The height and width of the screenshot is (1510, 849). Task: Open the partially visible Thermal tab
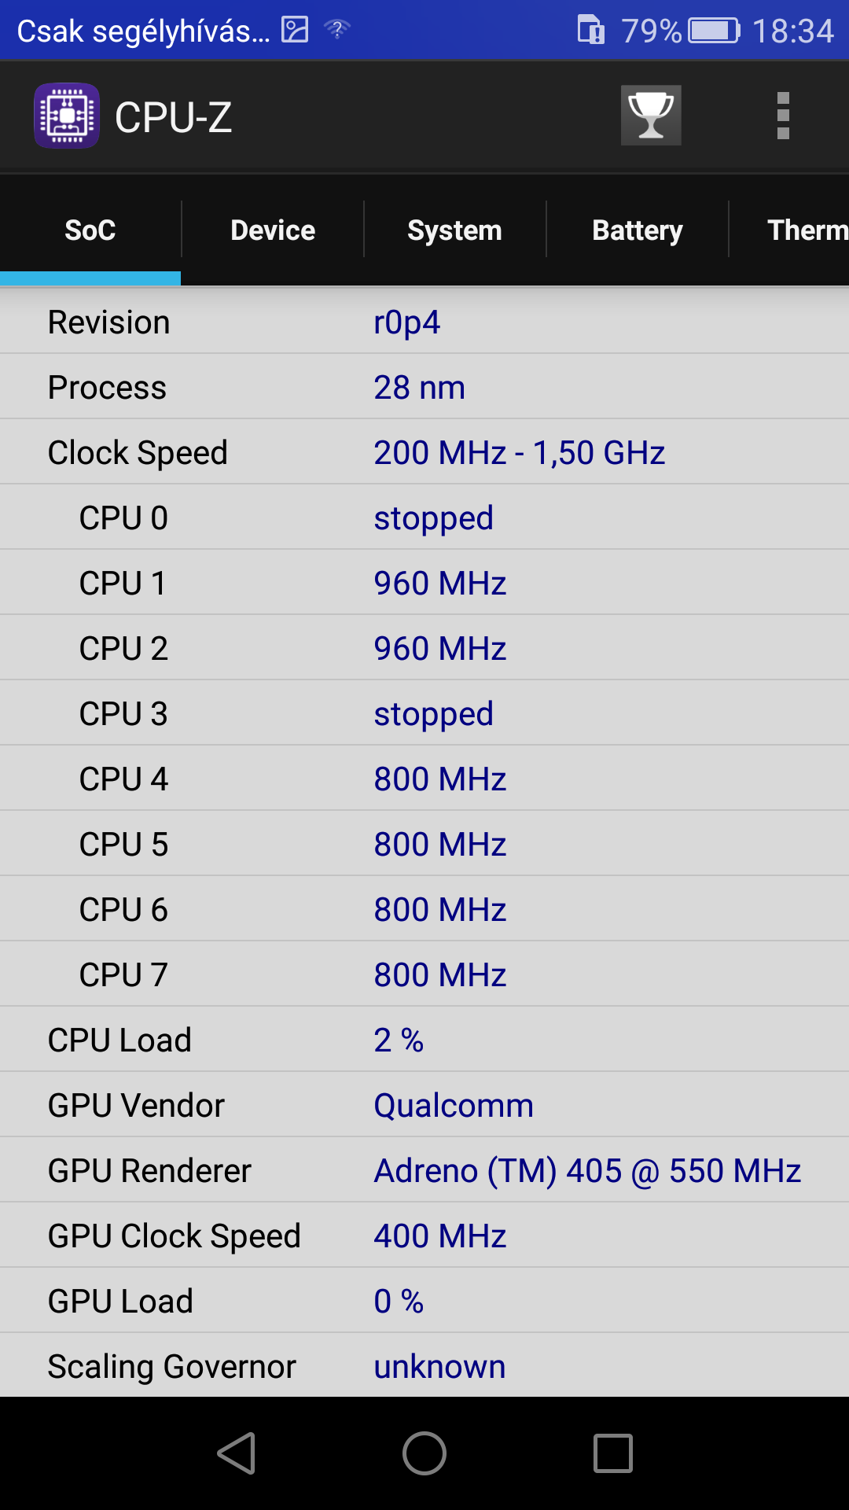pos(806,230)
